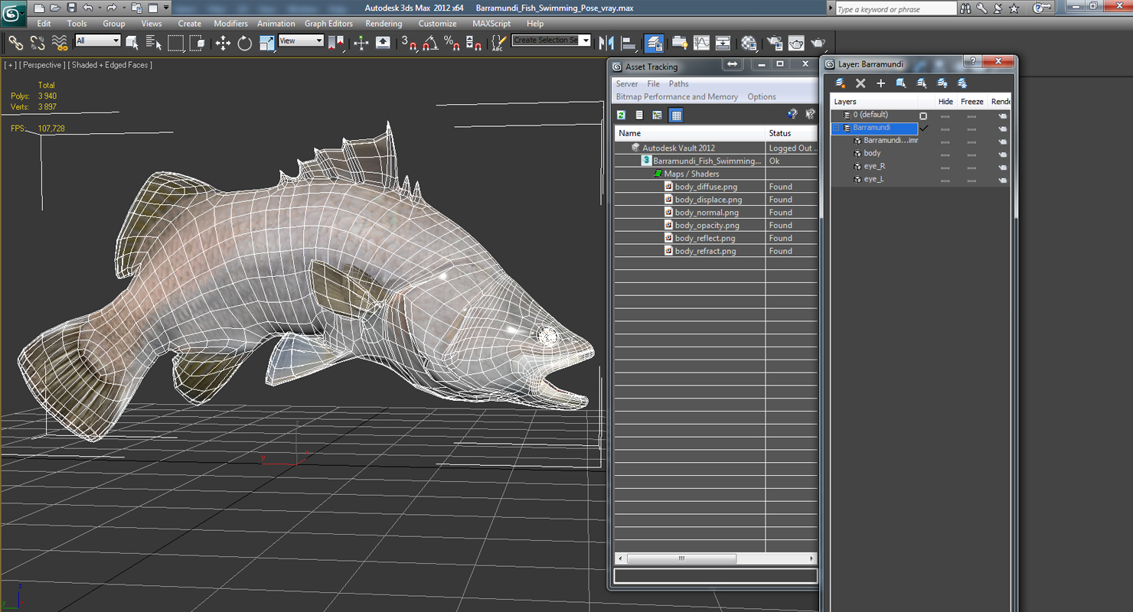Open the Render Setup teapot icon

coord(775,44)
